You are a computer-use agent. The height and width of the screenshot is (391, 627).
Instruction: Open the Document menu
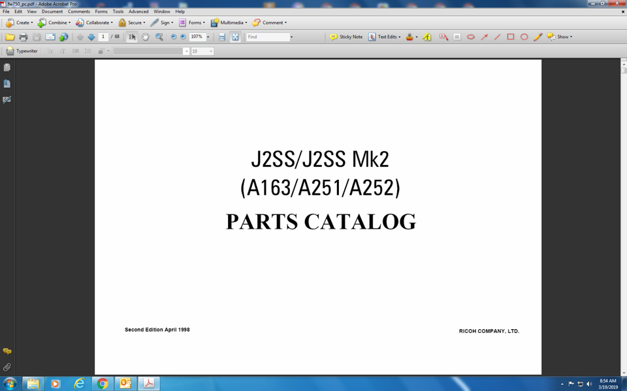(x=52, y=12)
